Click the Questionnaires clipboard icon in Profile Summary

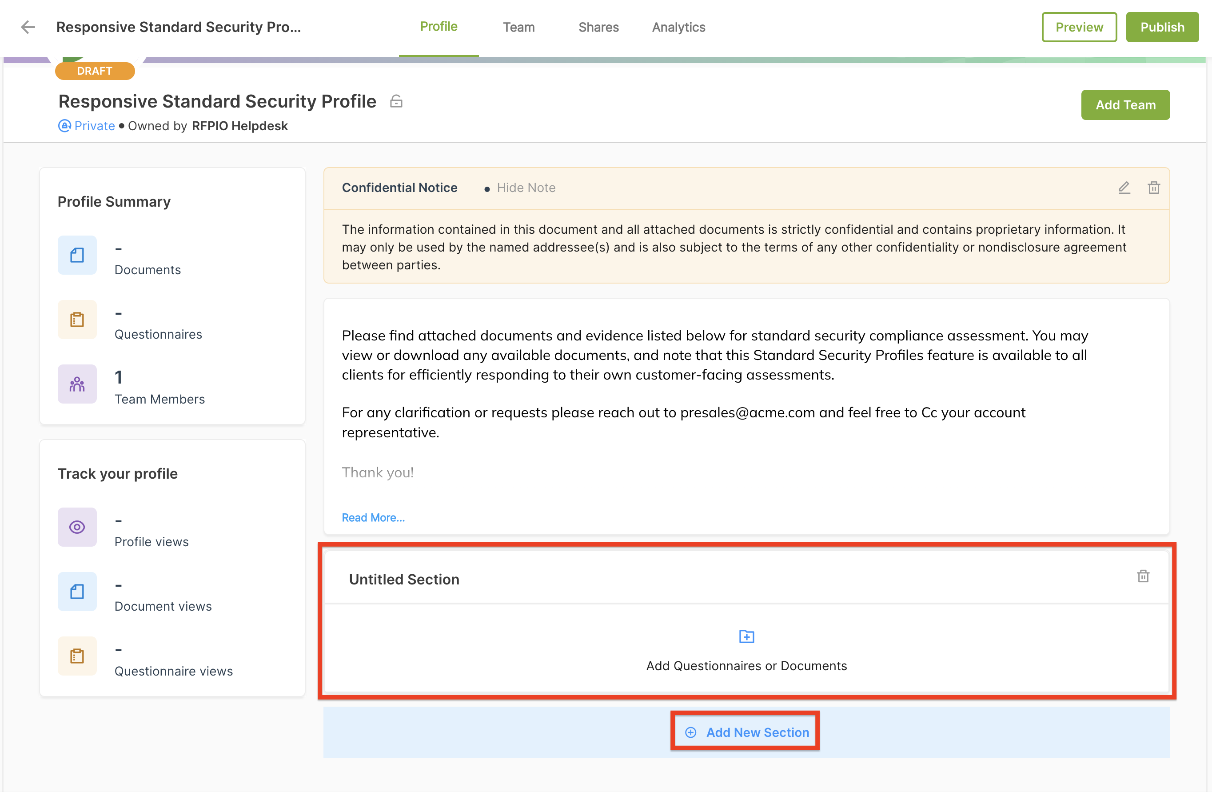pos(77,320)
